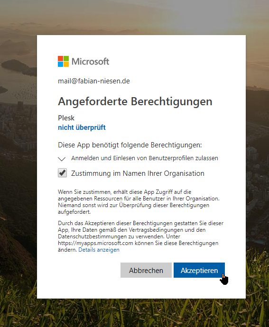
Task: Accept permissions with Akzeptieren button
Action: [199, 270]
